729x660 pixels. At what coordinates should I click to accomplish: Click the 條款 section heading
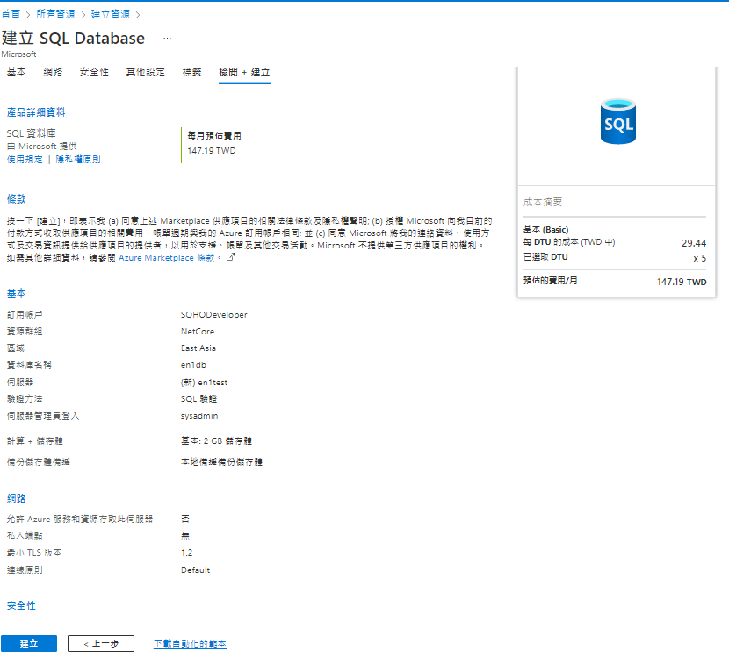17,199
